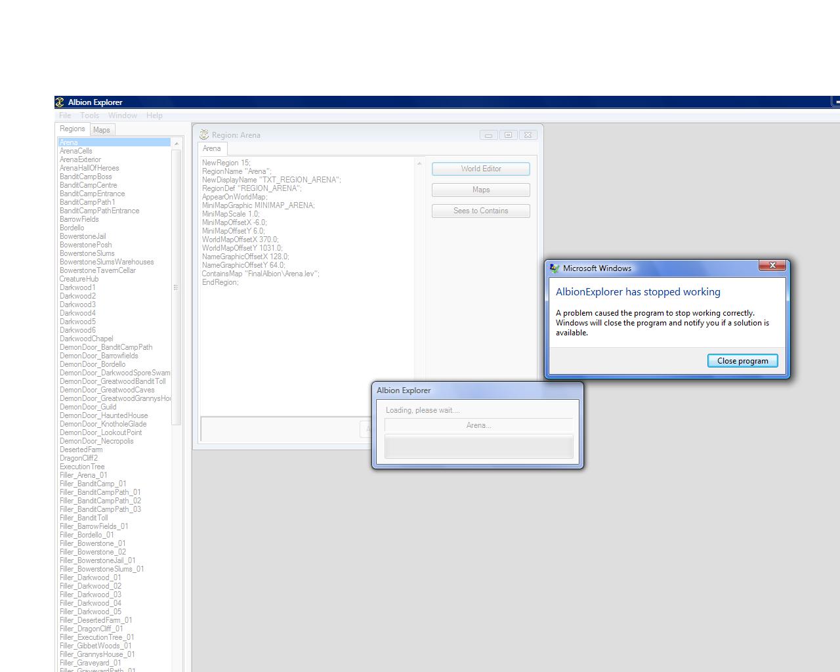Click the Albion Explorer title bar icon
840x672 pixels.
coord(60,102)
